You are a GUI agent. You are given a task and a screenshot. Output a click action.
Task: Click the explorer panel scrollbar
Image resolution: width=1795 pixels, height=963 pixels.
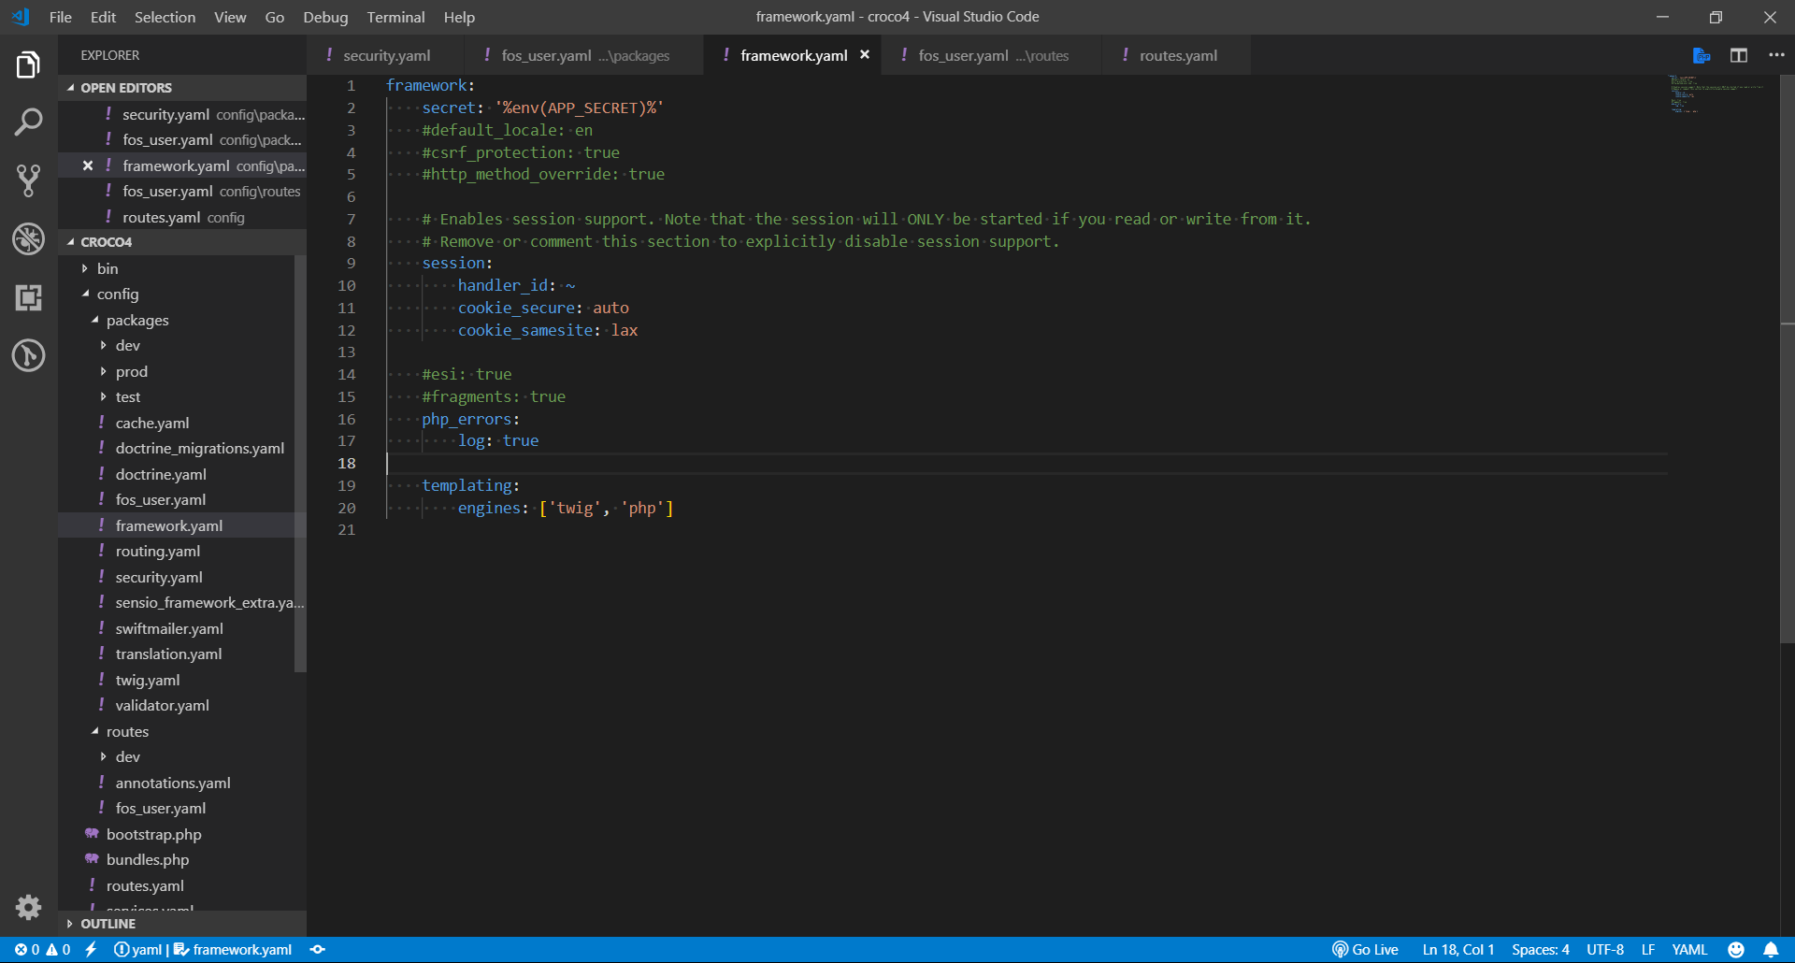tap(300, 464)
